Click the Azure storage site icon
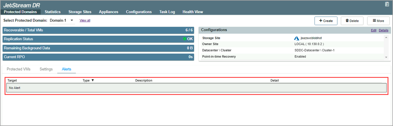393x126 pixels. coord(297,38)
